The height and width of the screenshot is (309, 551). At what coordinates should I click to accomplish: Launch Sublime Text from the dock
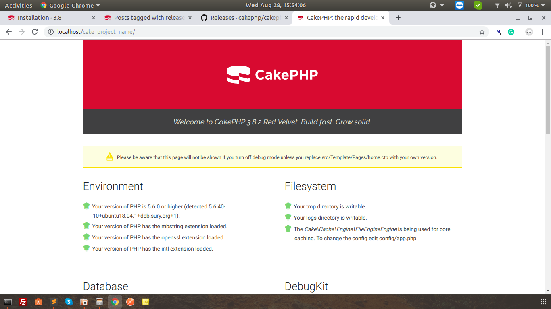coord(54,302)
